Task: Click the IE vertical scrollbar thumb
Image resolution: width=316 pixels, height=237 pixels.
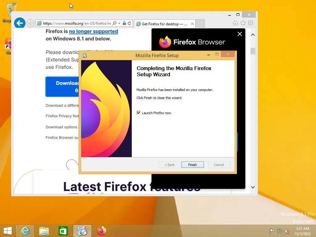Action: pos(253,51)
